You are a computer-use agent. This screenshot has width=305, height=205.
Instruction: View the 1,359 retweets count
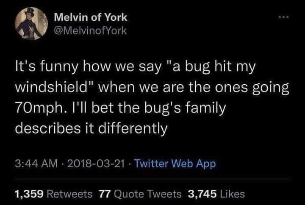pyautogui.click(x=29, y=194)
